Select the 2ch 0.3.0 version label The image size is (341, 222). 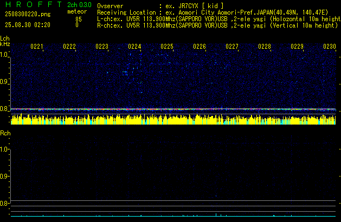pos(79,5)
